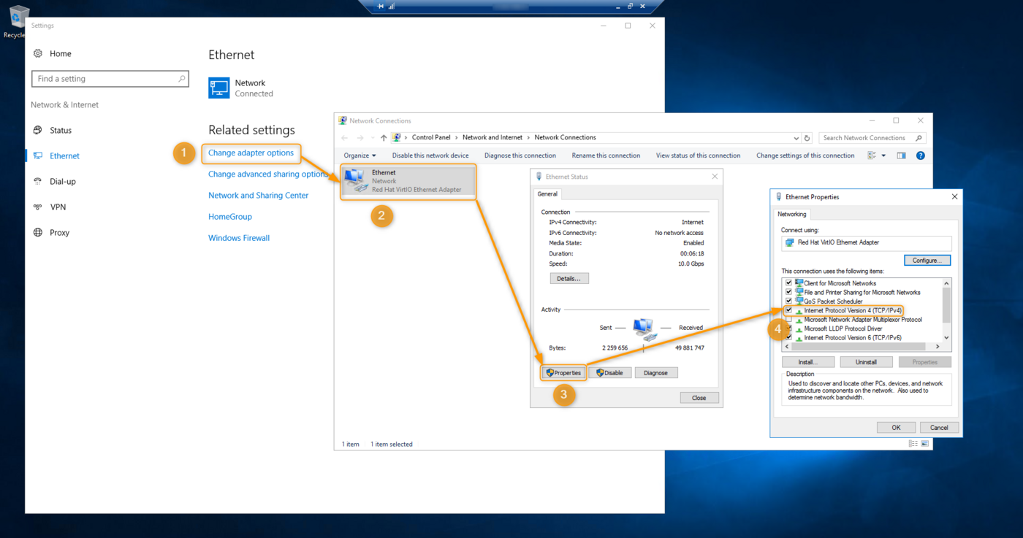1023x538 pixels.
Task: Open help with the blue question mark
Action: point(920,155)
